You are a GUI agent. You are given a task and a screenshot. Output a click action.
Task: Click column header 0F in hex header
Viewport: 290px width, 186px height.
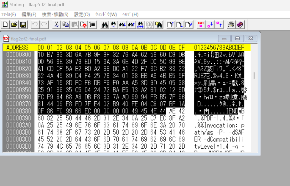[x=182, y=47]
